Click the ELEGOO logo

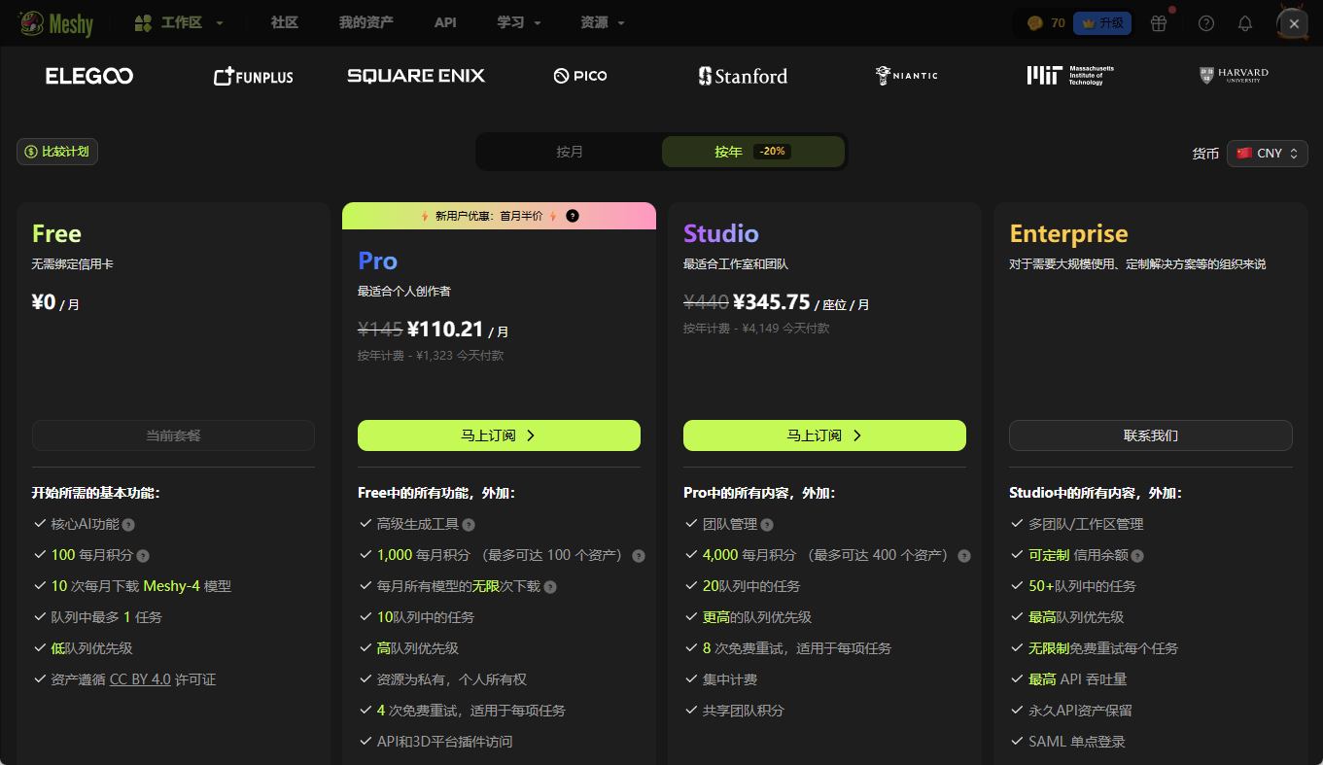(89, 76)
